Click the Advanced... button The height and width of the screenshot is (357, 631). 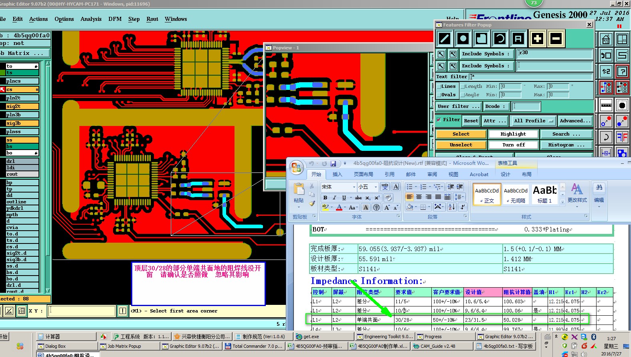tap(575, 121)
